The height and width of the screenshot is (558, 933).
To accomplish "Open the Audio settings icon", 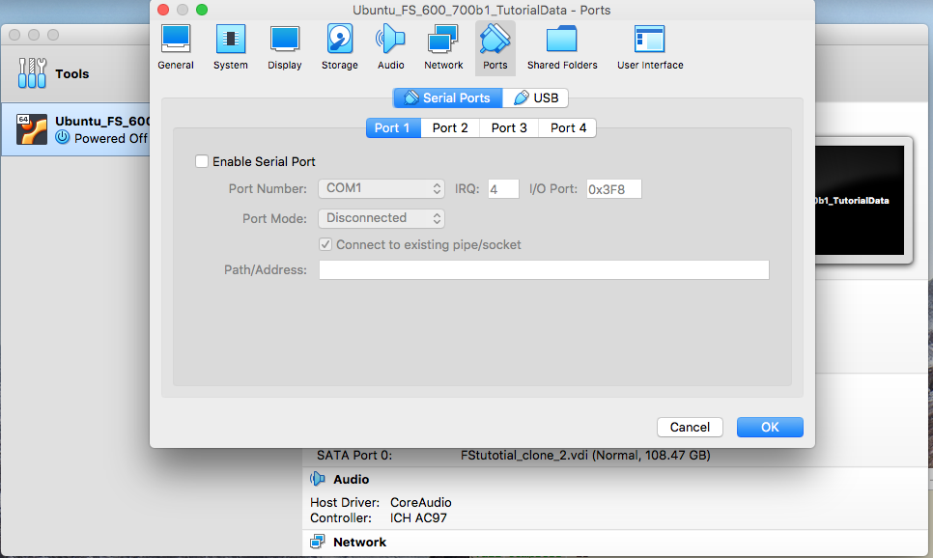I will pos(390,46).
